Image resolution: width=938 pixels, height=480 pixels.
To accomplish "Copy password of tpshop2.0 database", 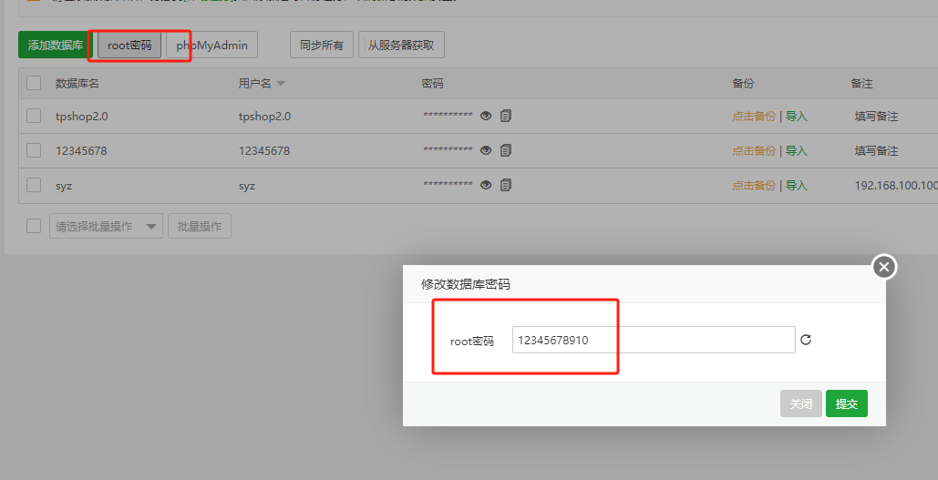I will [506, 116].
